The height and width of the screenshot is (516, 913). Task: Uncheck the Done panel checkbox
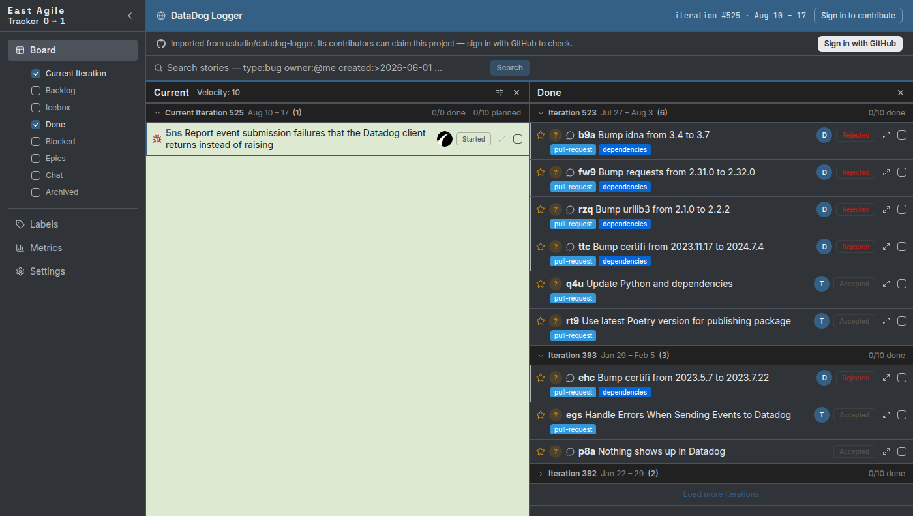click(x=36, y=125)
